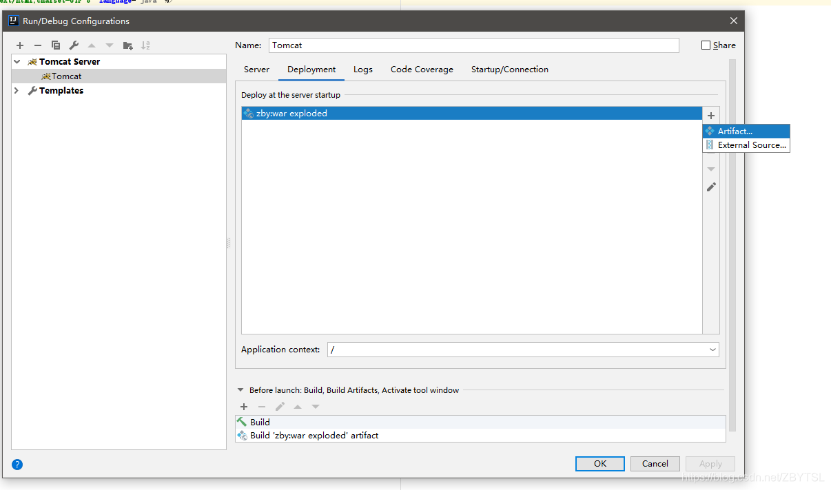Viewport: 831px width, 490px height.
Task: Remove selected configuration with minus icon
Action: tap(38, 45)
